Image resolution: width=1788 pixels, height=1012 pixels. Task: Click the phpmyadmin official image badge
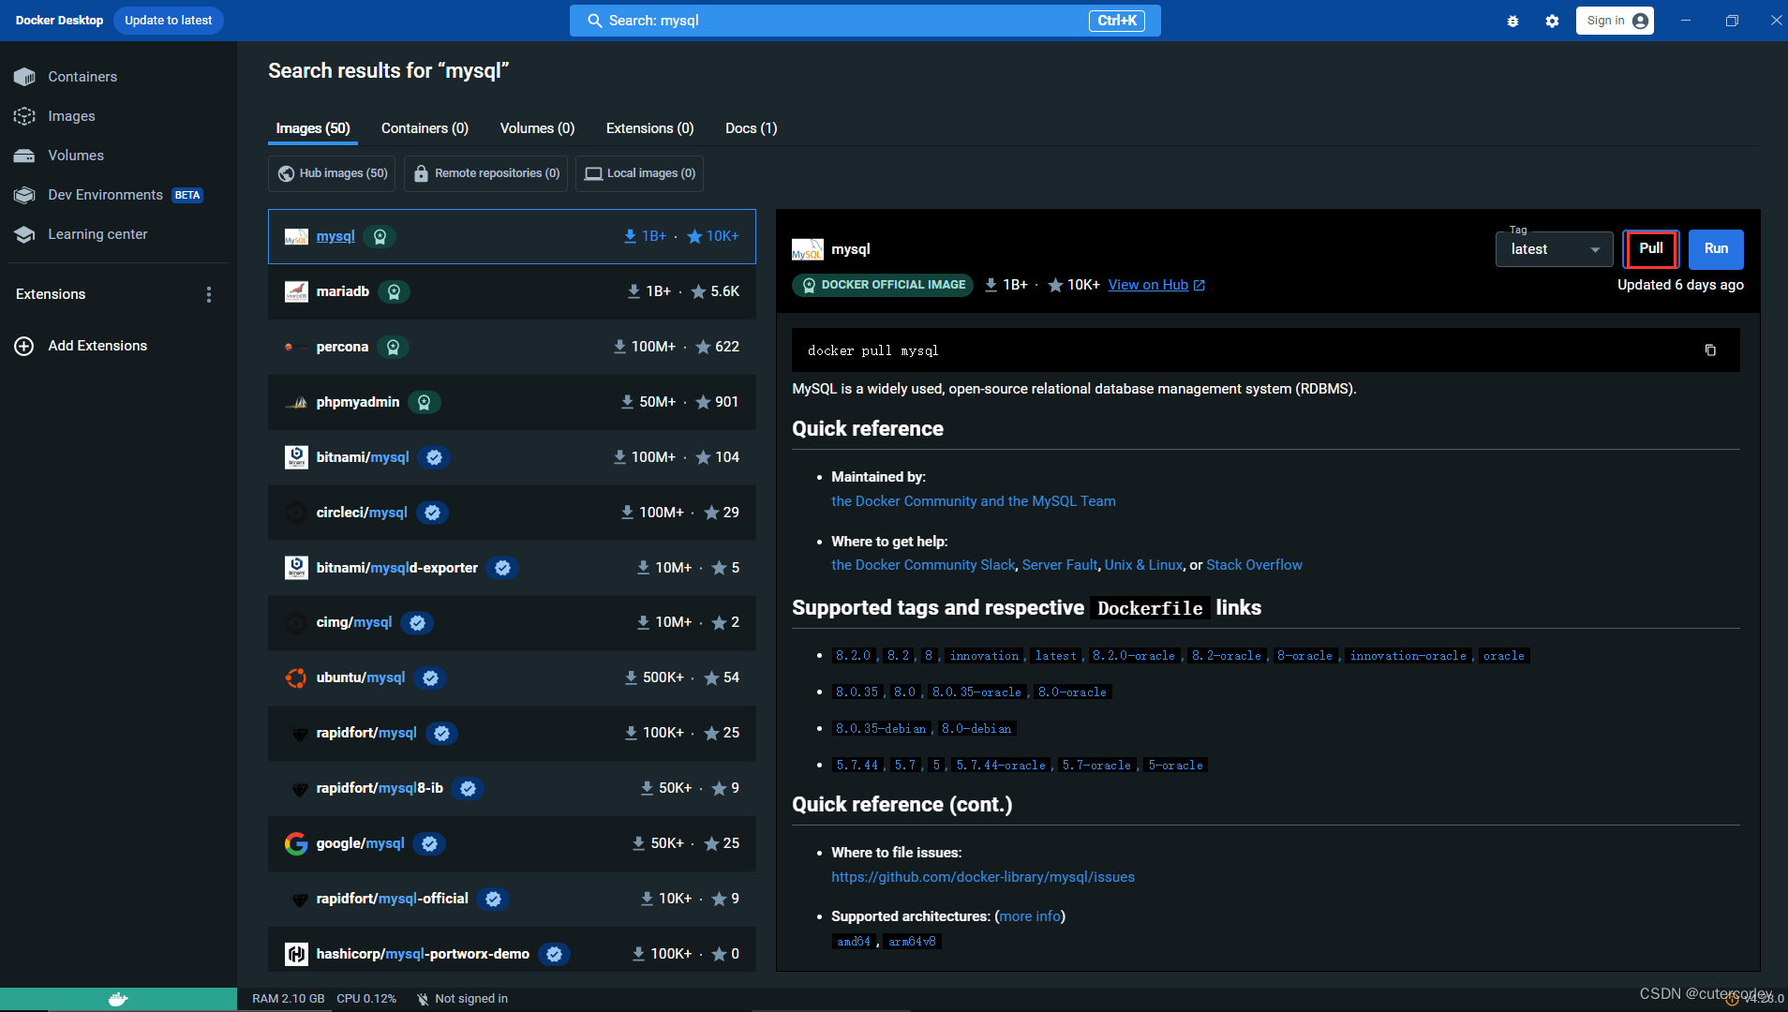[425, 402]
